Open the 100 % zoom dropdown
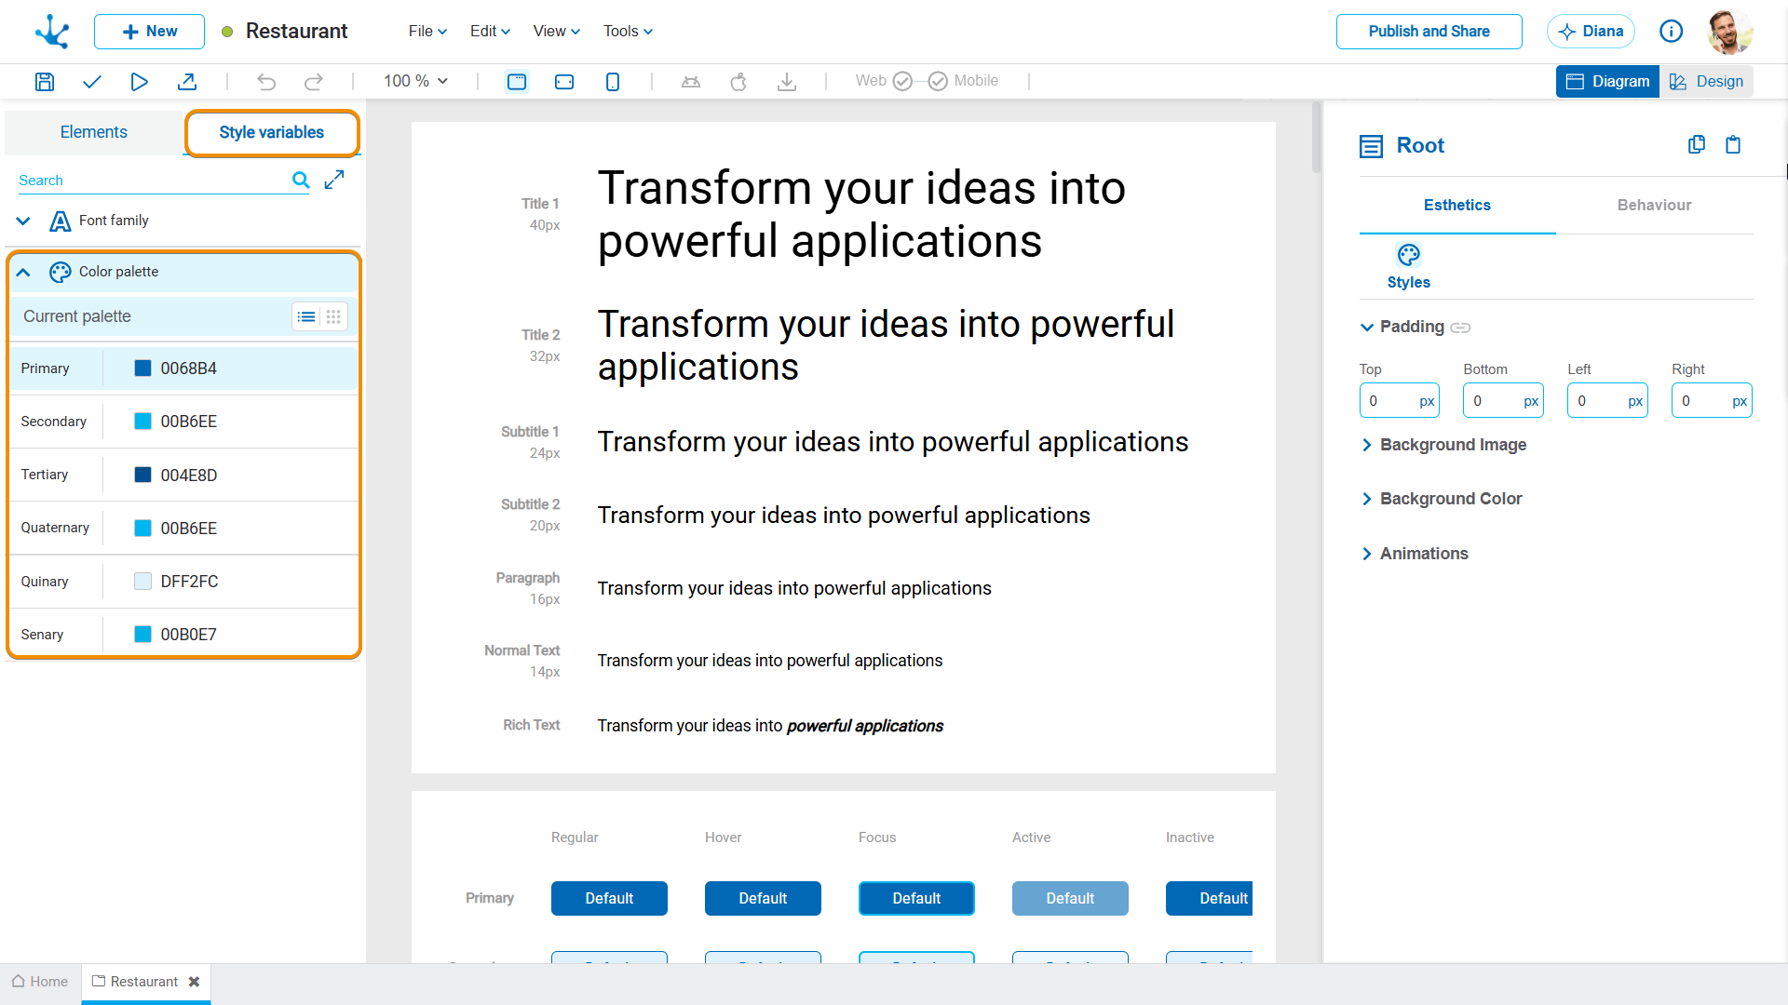 (416, 81)
